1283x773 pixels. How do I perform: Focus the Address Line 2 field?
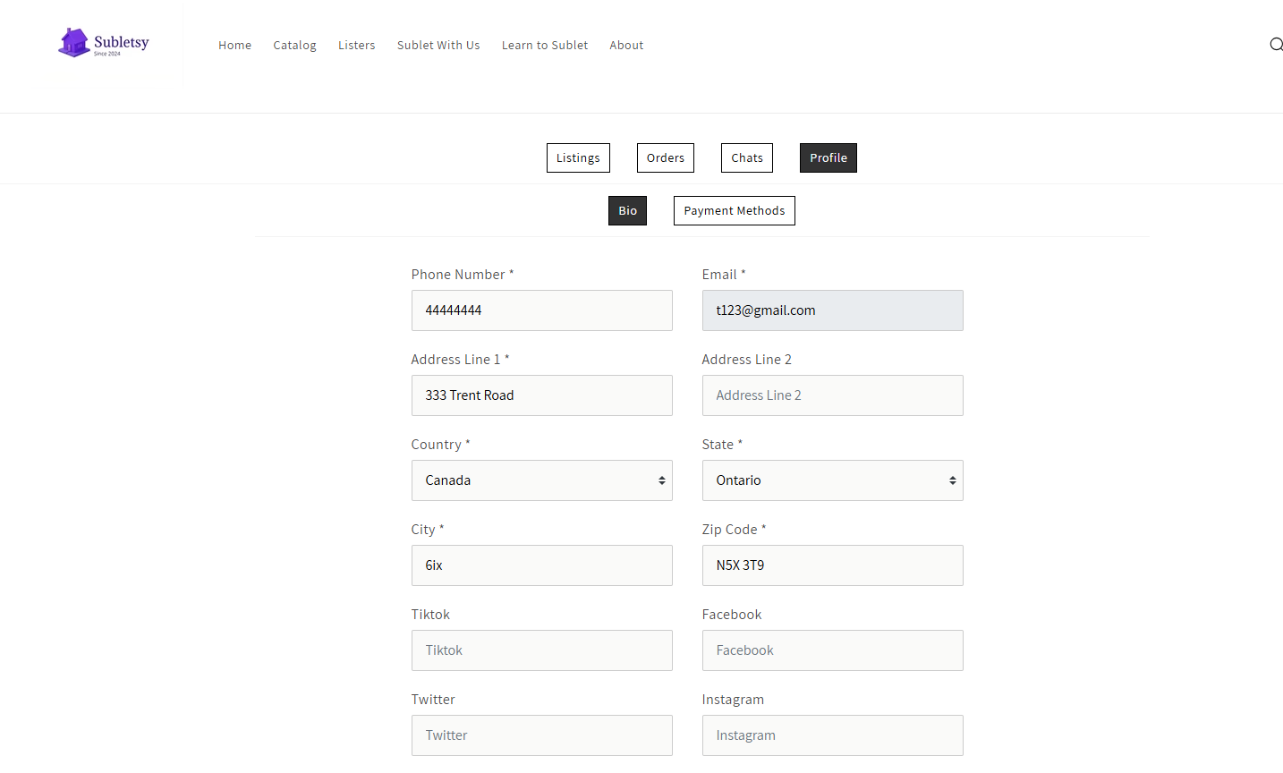point(832,395)
